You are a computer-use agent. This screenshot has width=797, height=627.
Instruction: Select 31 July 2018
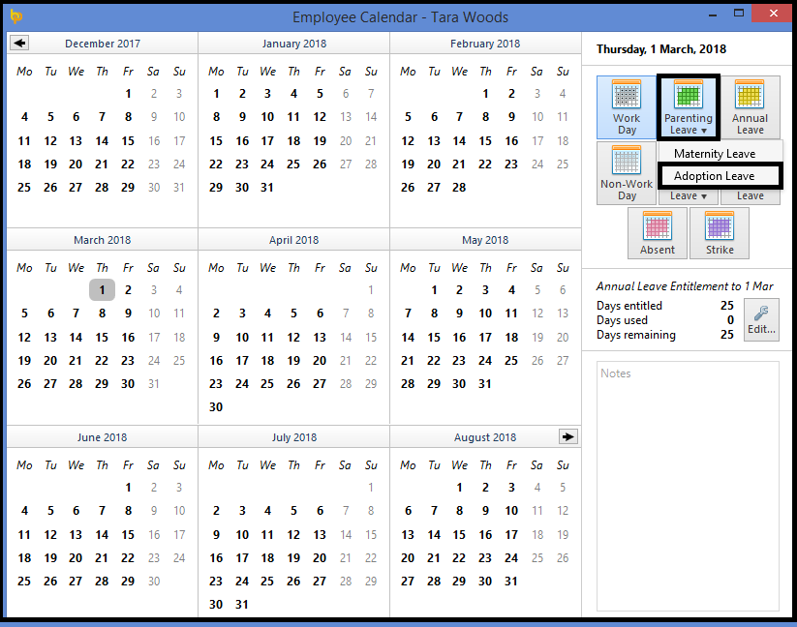coord(241,604)
